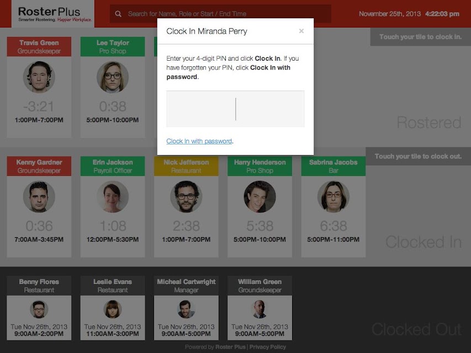Click Sabrina Jacobs's 6:38 timer

click(334, 226)
